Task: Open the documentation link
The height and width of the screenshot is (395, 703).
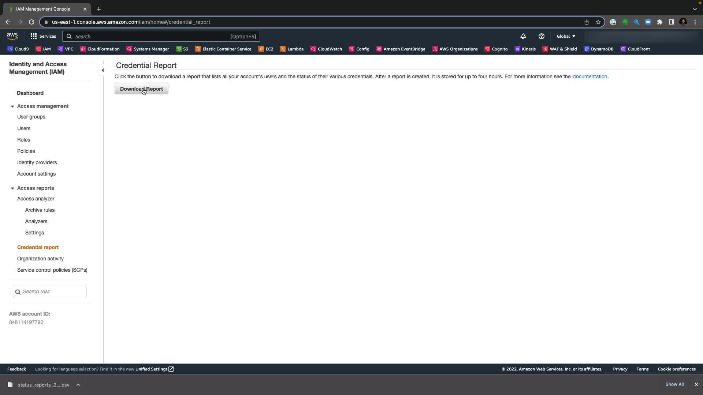Action: tap(589, 76)
